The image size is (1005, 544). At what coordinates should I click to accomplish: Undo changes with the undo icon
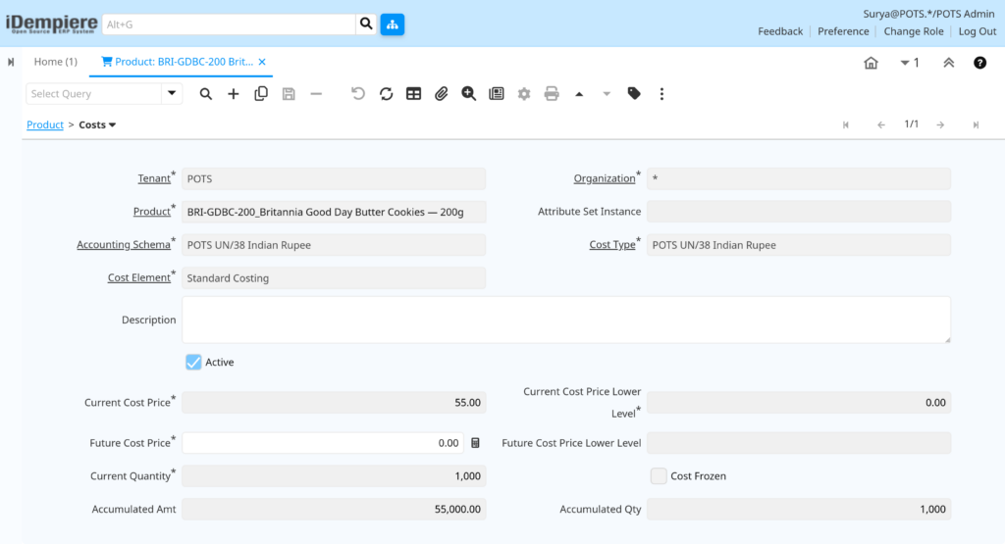358,94
